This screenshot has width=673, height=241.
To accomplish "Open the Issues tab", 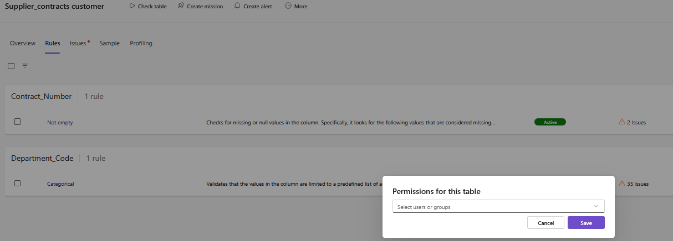I will (78, 43).
